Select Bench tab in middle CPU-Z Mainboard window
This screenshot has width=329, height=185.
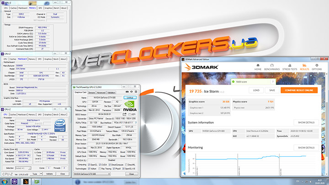click(56, 59)
